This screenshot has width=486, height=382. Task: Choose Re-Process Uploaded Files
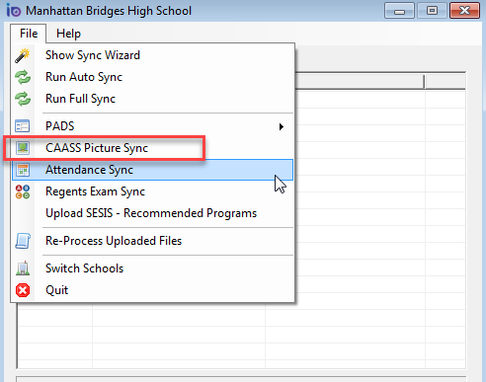pyautogui.click(x=152, y=241)
